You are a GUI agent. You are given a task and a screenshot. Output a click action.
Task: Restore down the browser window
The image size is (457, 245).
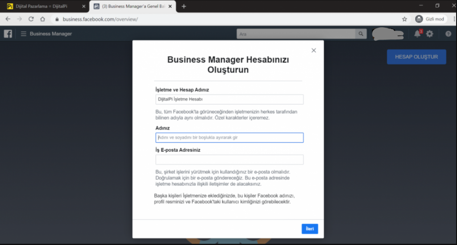coord(437,5)
